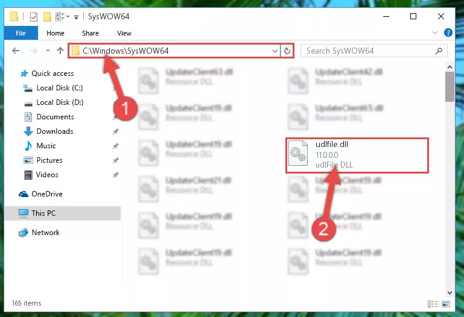
Task: Switch to Details view in the status bar
Action: [x=433, y=304]
